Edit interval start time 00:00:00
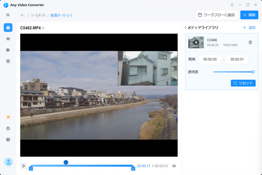Viewport: 262px width, 175px height. point(210,59)
